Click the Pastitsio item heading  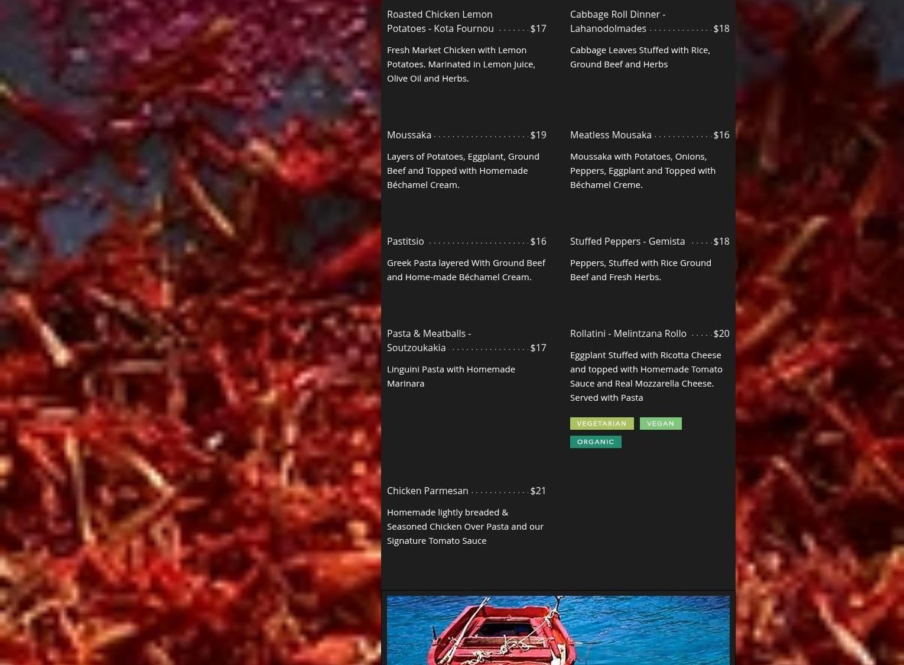pyautogui.click(x=405, y=241)
